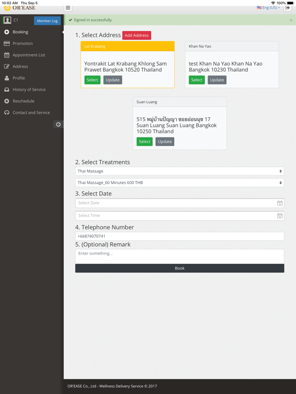
Task: Click the user avatar icon beside C1
Action: point(7,20)
